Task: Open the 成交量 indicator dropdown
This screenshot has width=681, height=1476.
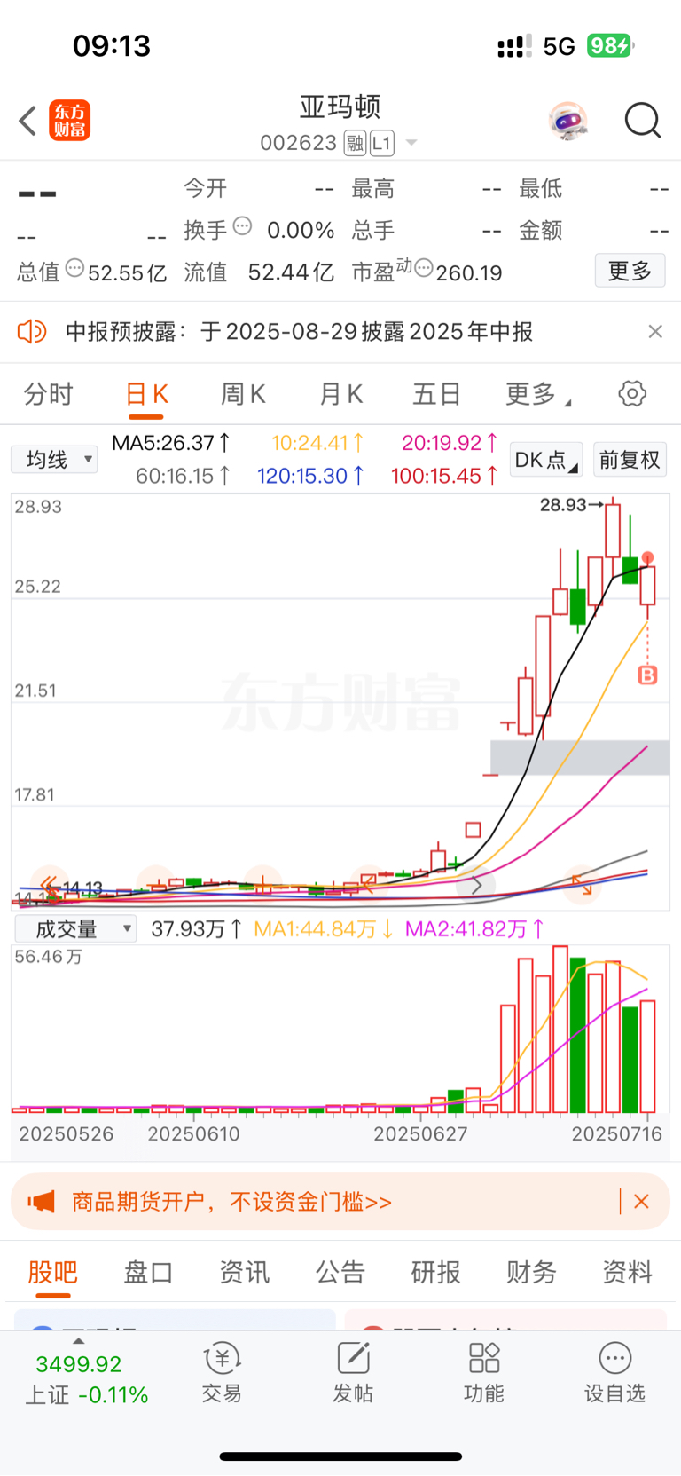Action: 75,929
